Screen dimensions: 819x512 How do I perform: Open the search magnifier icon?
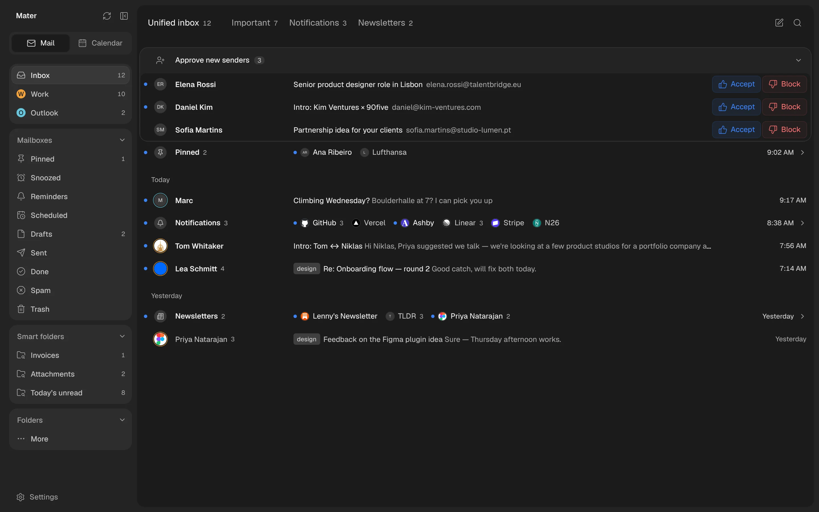tap(797, 23)
